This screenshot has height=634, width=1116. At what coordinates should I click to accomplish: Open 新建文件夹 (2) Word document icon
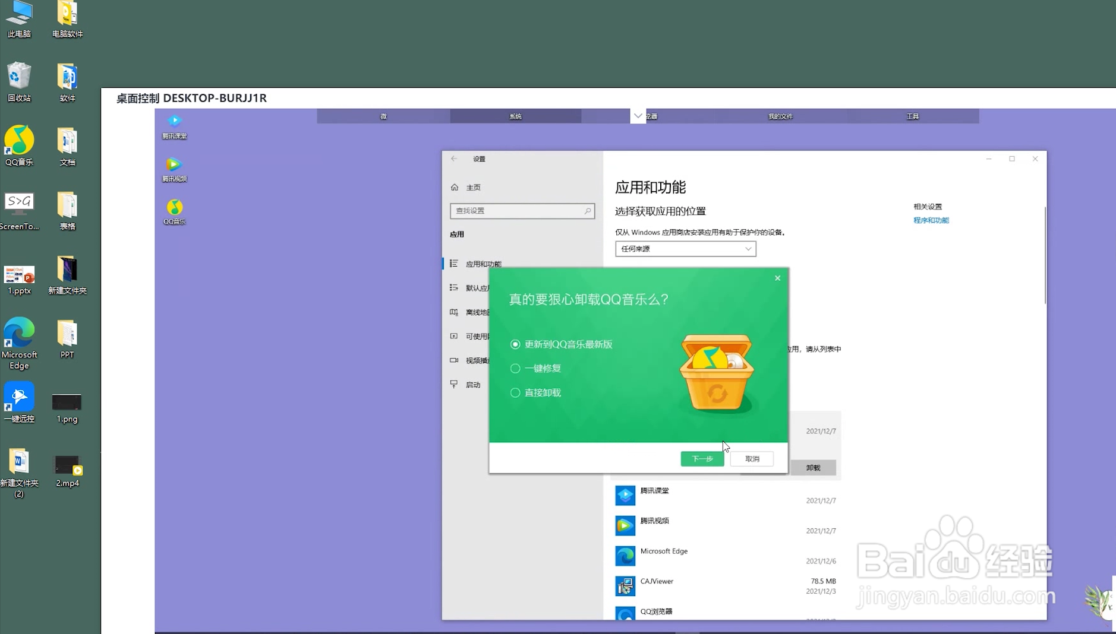(19, 473)
